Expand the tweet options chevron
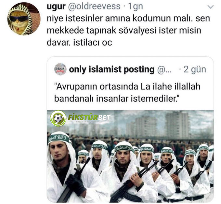 point(211,7)
